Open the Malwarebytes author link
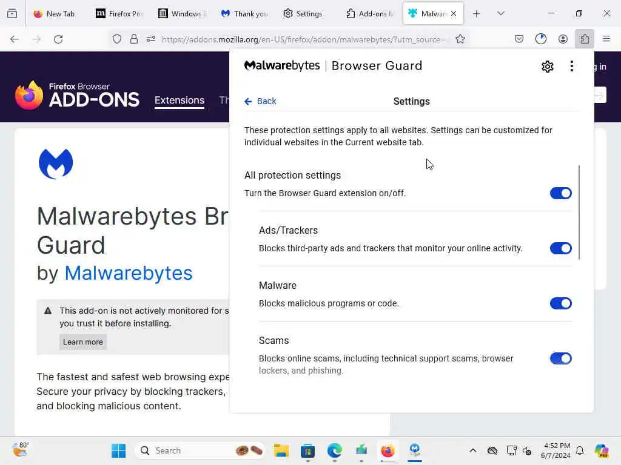The image size is (621, 465). pos(129,273)
